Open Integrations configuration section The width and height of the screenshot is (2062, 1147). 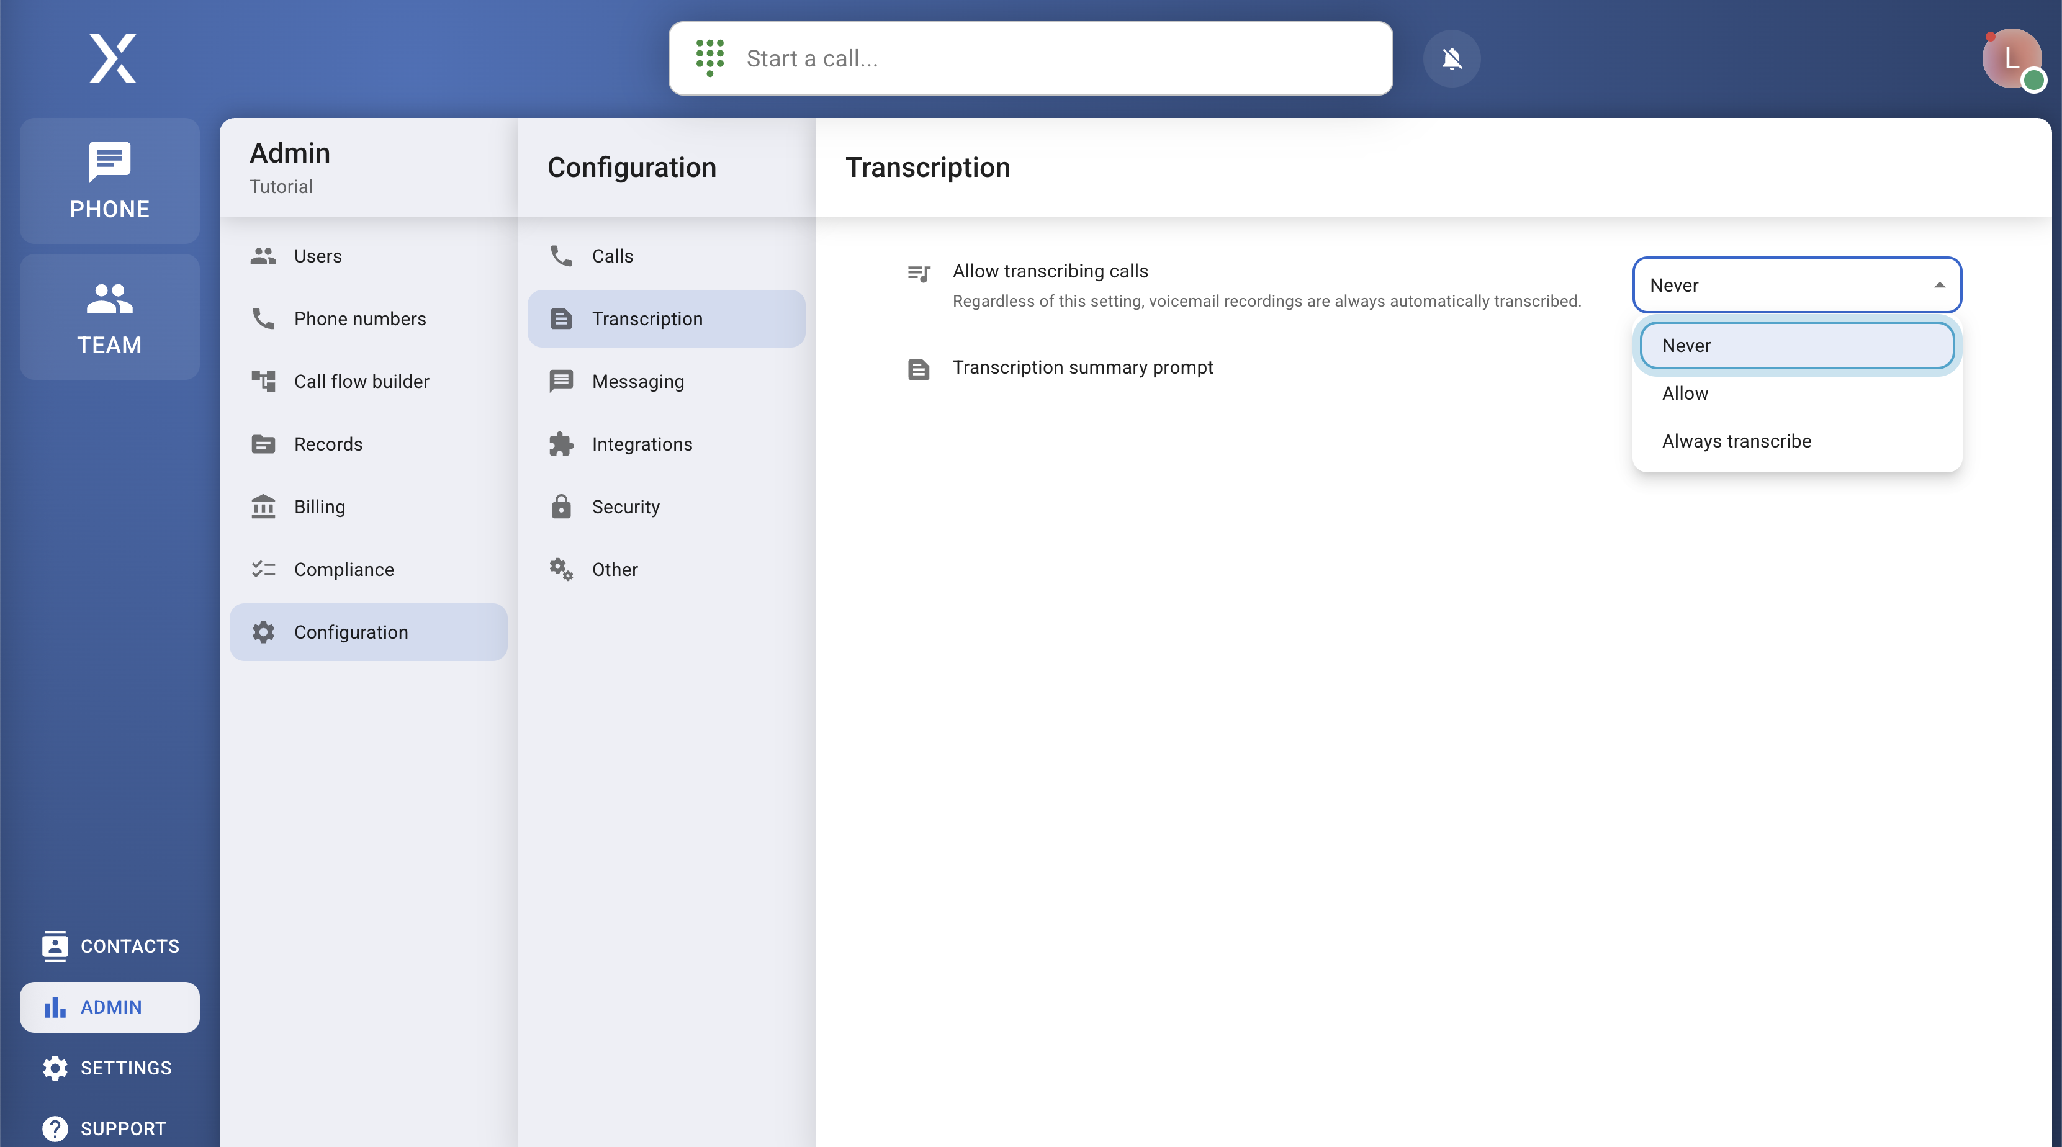click(641, 444)
